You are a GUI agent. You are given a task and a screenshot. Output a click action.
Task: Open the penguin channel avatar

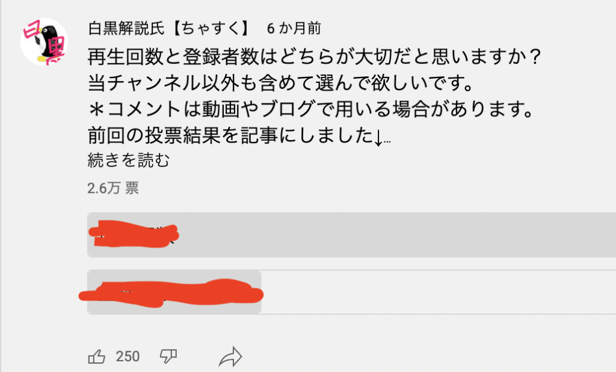[x=44, y=41]
